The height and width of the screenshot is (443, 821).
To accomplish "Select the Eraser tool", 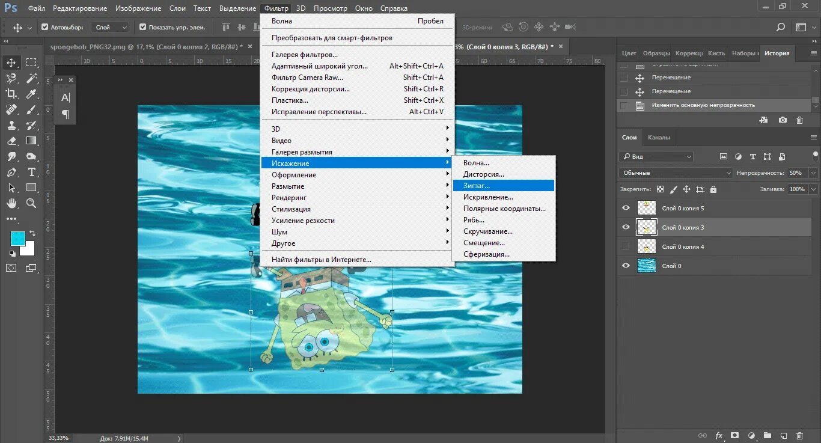I will (x=11, y=141).
